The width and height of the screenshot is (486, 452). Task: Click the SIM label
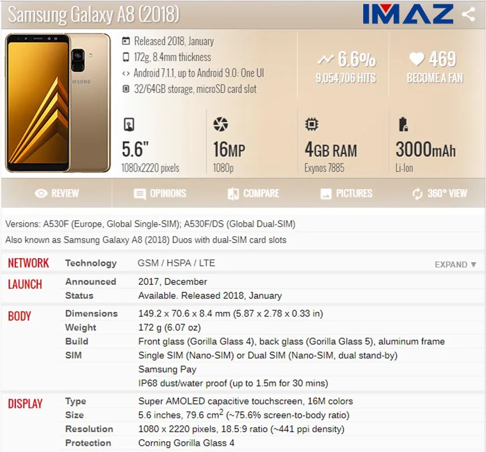73,355
